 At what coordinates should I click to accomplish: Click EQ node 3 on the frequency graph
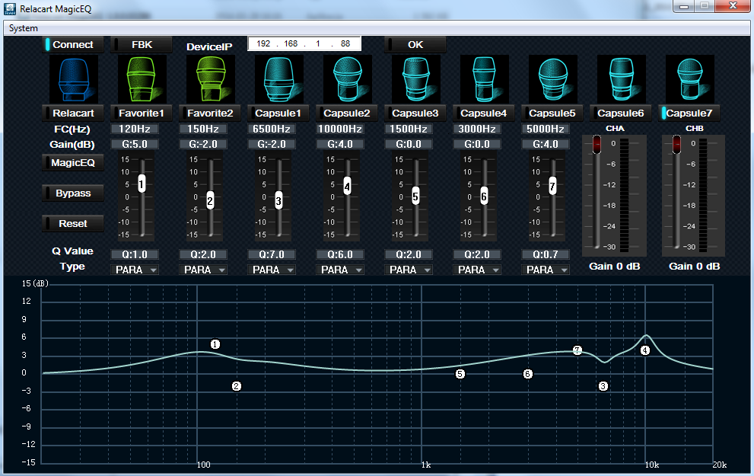(603, 386)
